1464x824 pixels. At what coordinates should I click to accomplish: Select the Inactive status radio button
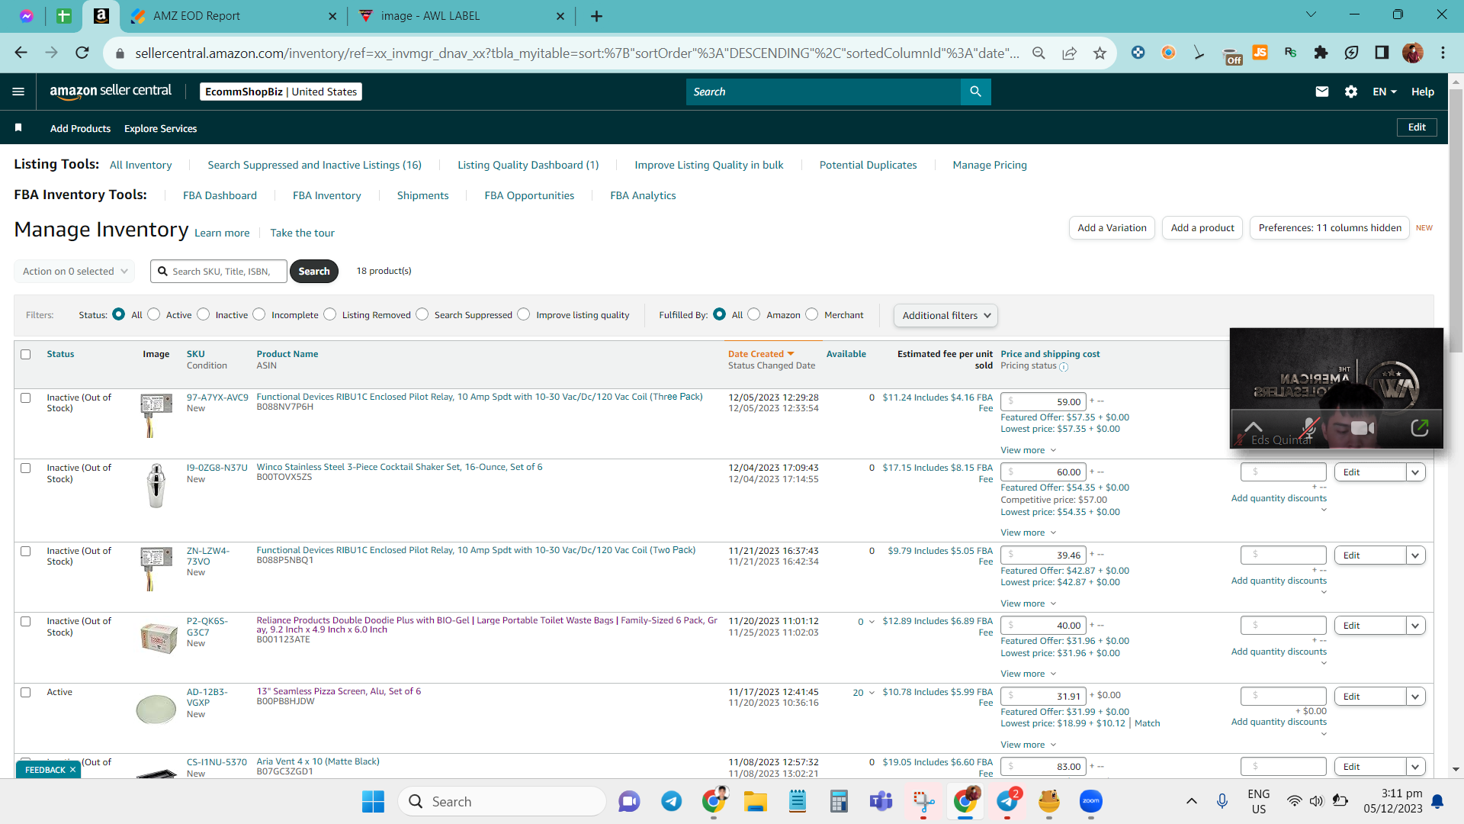tap(204, 314)
